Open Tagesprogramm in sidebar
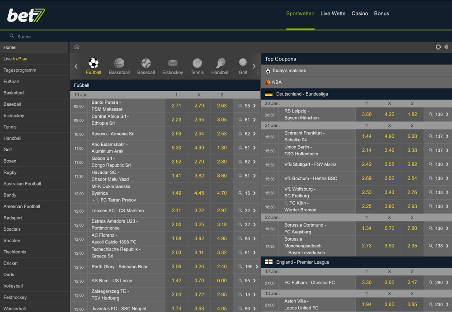 35,70
